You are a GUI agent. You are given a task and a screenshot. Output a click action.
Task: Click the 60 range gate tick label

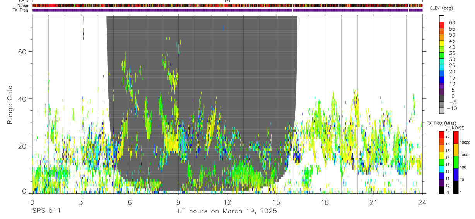point(22,52)
